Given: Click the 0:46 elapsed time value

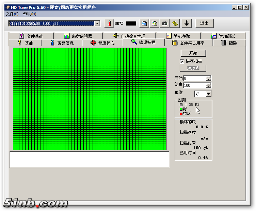Looking at the screenshot, I should pyautogui.click(x=203, y=158).
